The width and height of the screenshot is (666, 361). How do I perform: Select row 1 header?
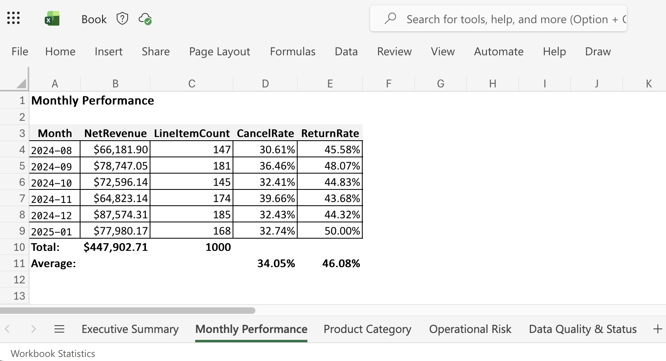(15, 100)
